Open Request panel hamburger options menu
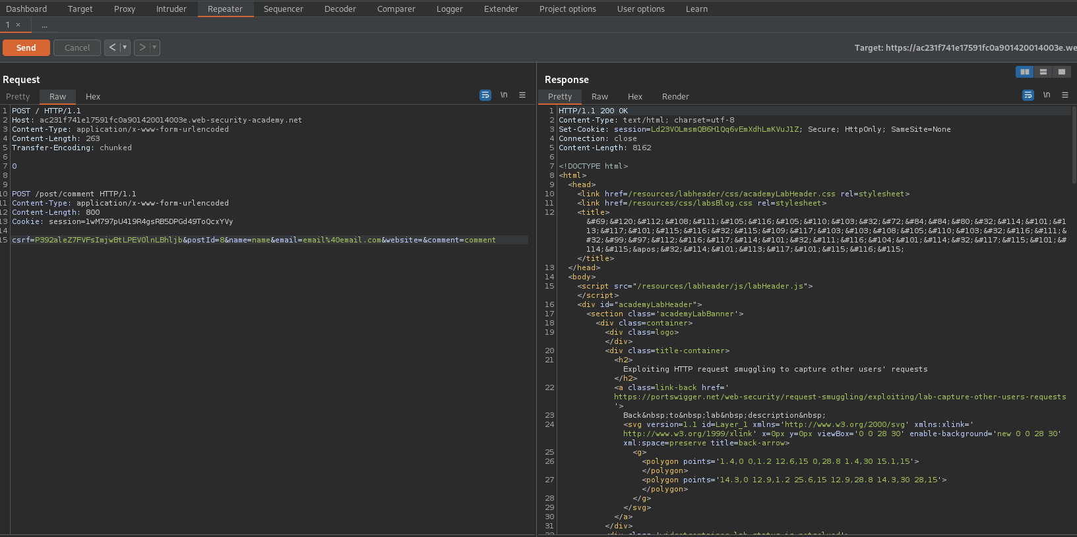1077x537 pixels. 522,96
